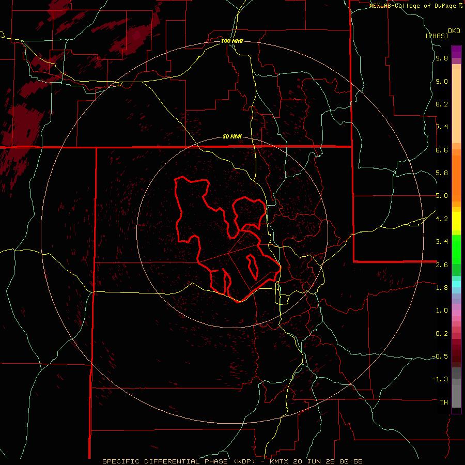Viewport: 465px width, 465px height.
Task: Select the 8.2 scale value
Action: click(x=442, y=104)
